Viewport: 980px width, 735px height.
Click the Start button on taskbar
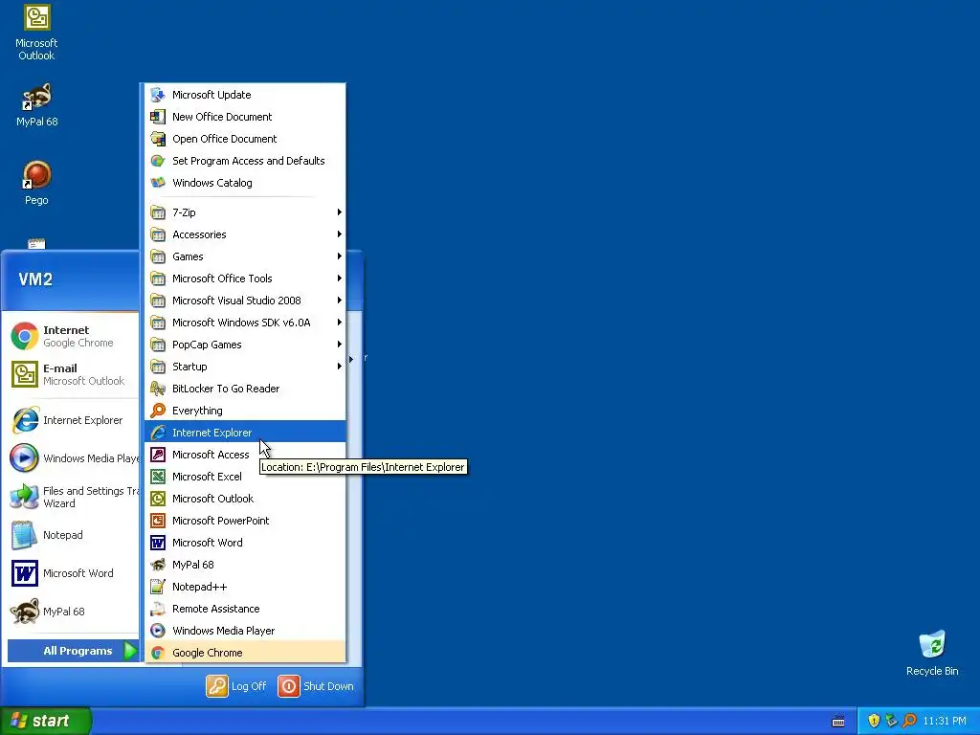(x=46, y=721)
